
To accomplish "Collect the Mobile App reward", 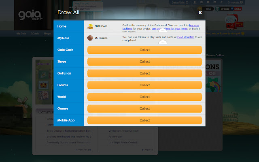I will click(144, 120).
